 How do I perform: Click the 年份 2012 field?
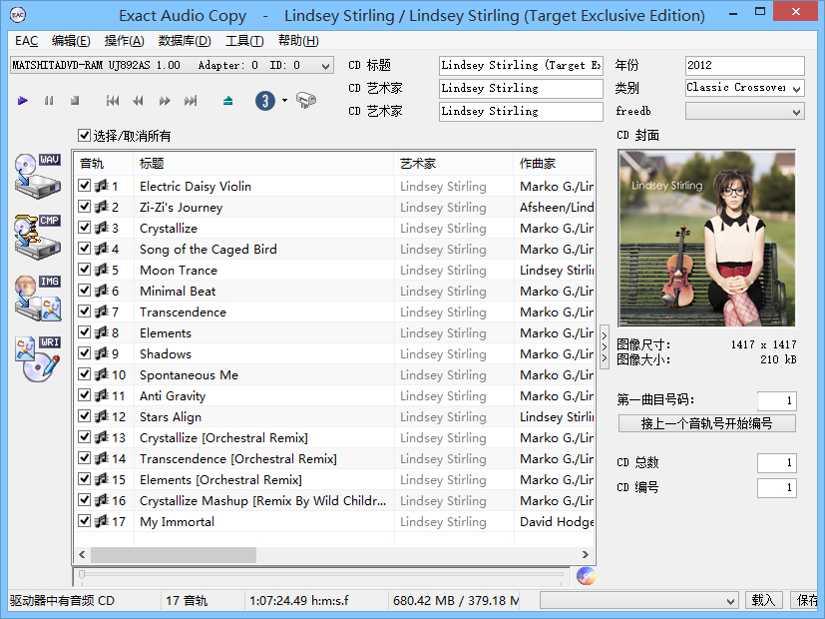point(744,66)
